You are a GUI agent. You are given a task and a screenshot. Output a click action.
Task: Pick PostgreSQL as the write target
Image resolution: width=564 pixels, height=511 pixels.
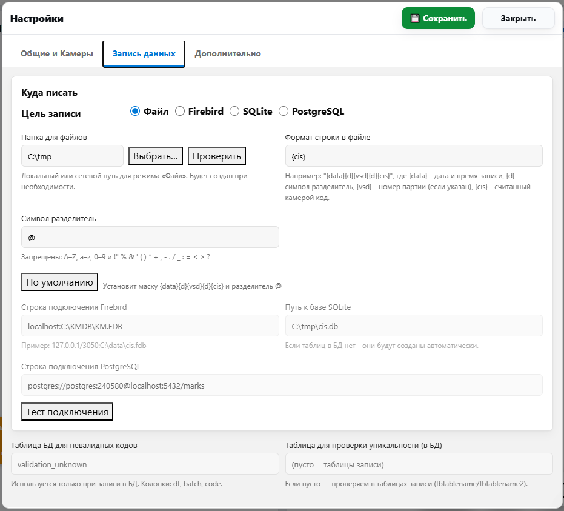(284, 111)
